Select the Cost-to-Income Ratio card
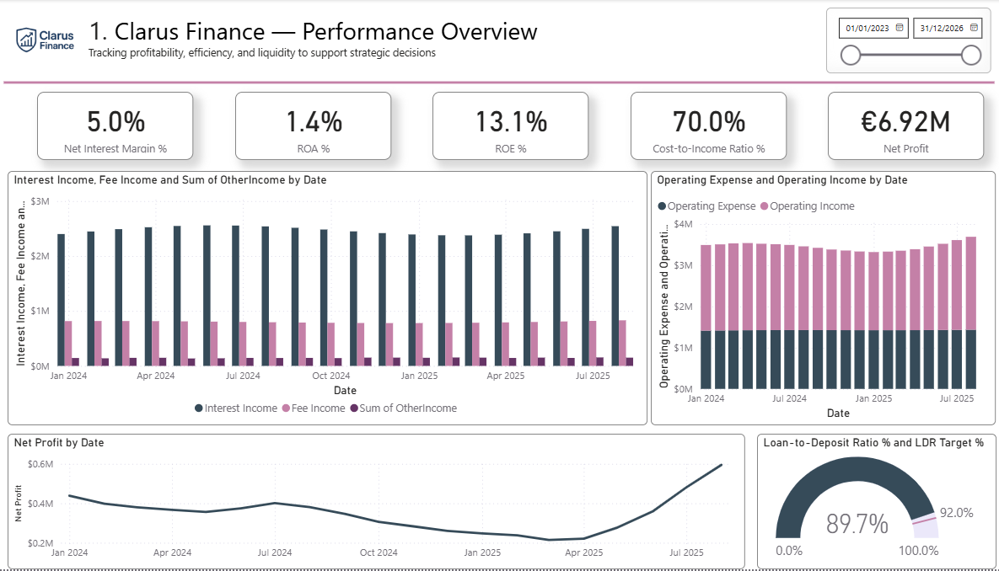Screen dimensions: 999x571 coord(708,125)
